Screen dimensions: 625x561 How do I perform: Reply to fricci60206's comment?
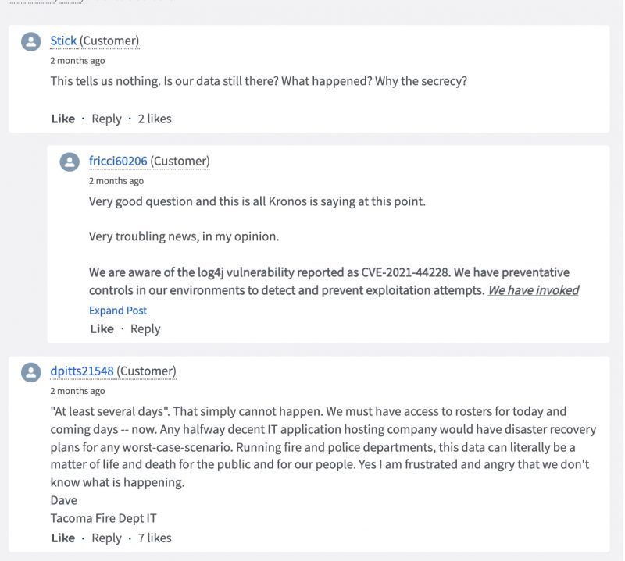point(145,328)
